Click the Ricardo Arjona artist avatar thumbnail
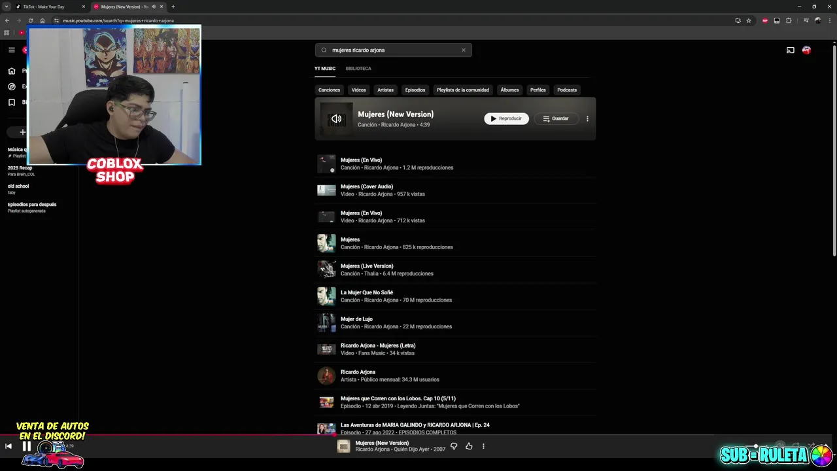The height and width of the screenshot is (471, 837). 326,375
